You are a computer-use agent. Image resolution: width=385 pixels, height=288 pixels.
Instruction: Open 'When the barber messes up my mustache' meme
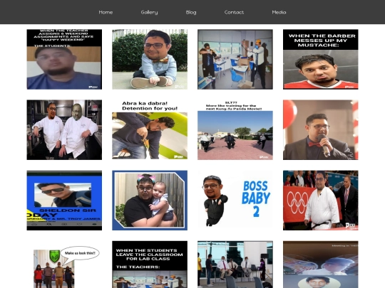tap(321, 59)
